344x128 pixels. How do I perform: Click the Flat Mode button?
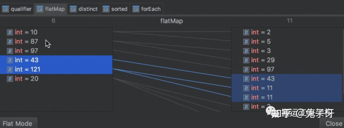pyautogui.click(x=18, y=124)
